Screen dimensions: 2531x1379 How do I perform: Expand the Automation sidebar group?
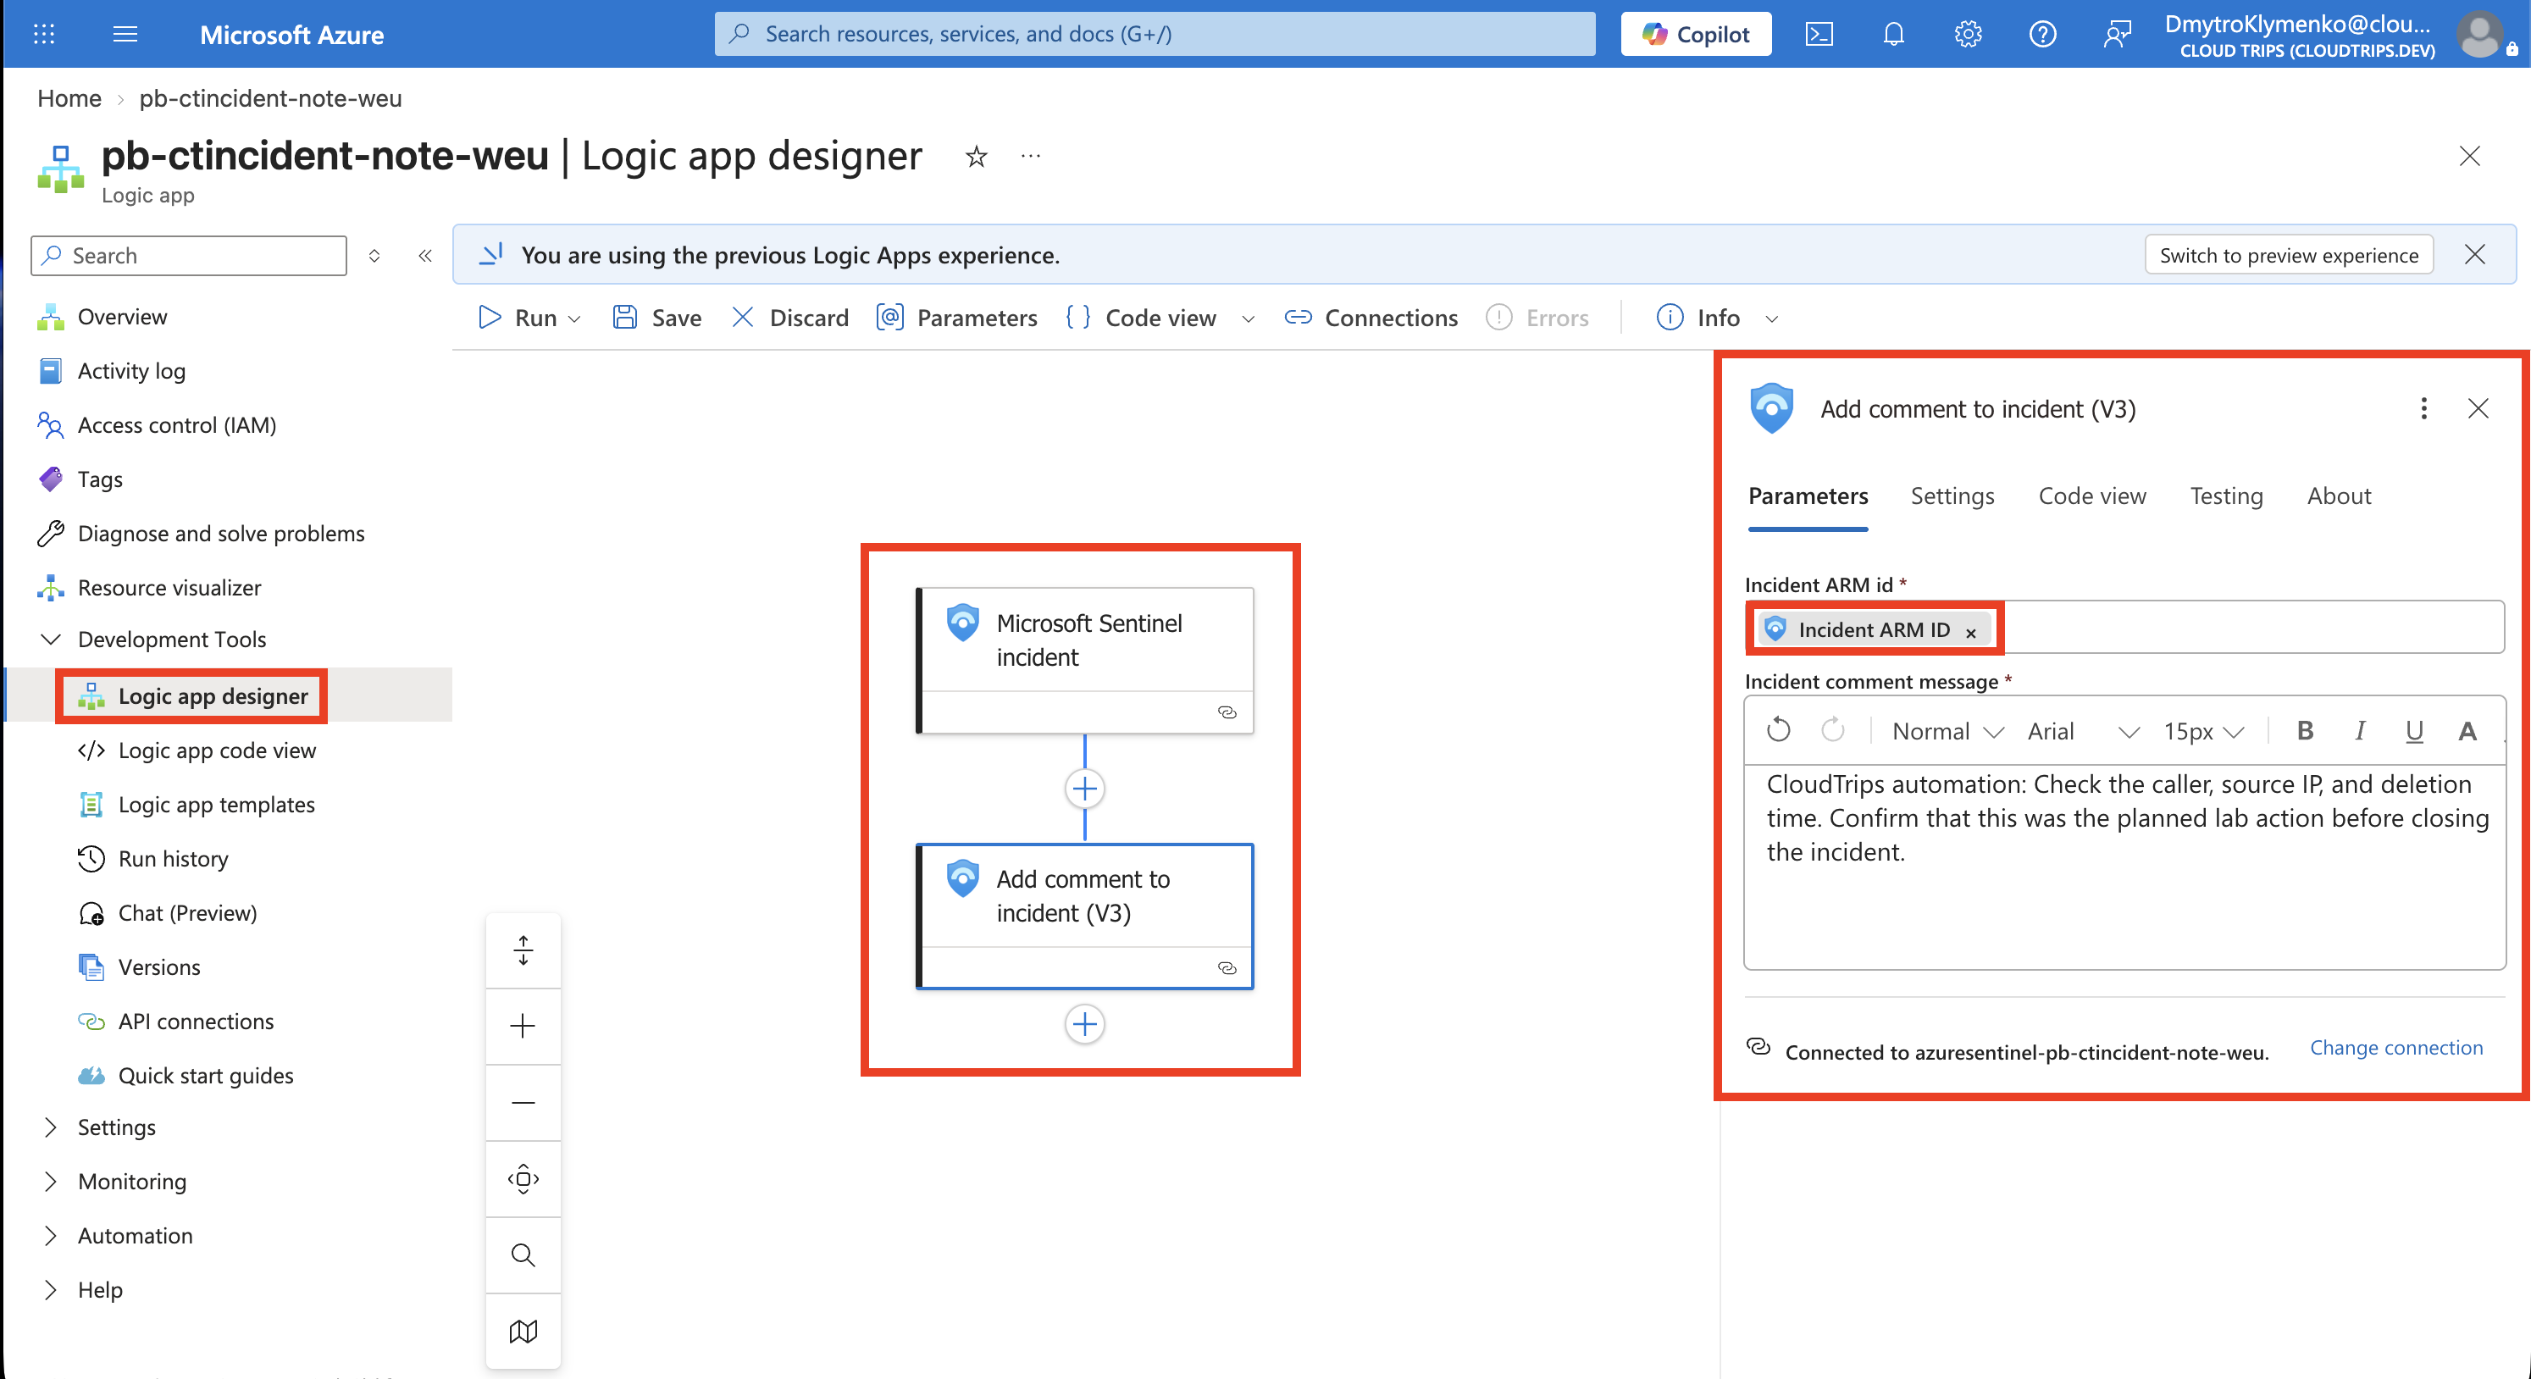point(50,1236)
